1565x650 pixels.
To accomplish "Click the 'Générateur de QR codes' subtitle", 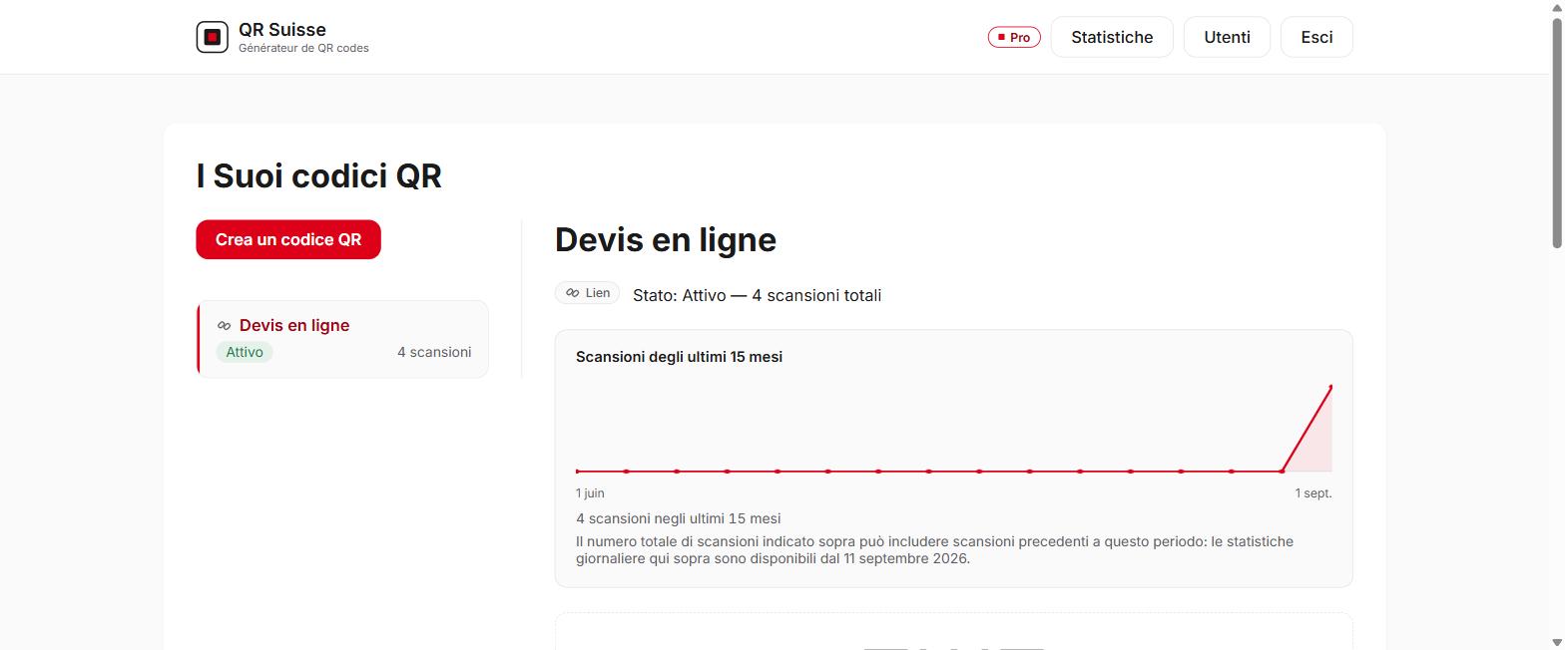I will click(x=303, y=48).
